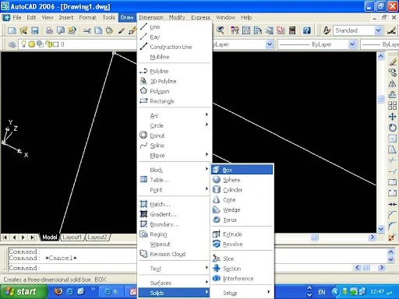Click the clock in system tray

pyautogui.click(x=381, y=292)
